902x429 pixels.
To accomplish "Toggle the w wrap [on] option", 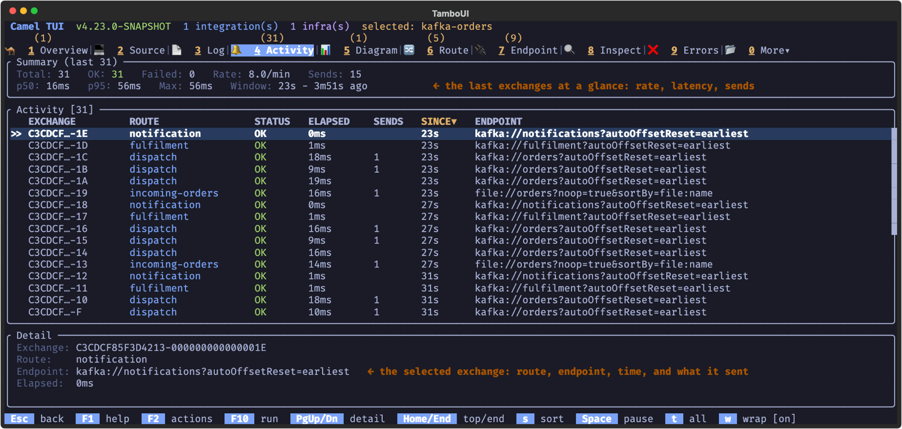I will (x=758, y=419).
